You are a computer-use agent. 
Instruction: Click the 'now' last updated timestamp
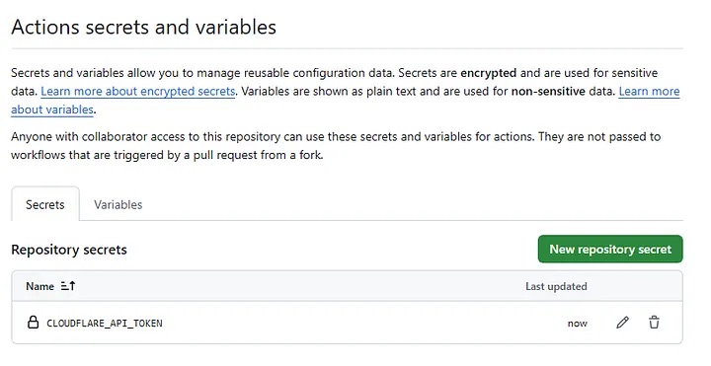(x=578, y=324)
